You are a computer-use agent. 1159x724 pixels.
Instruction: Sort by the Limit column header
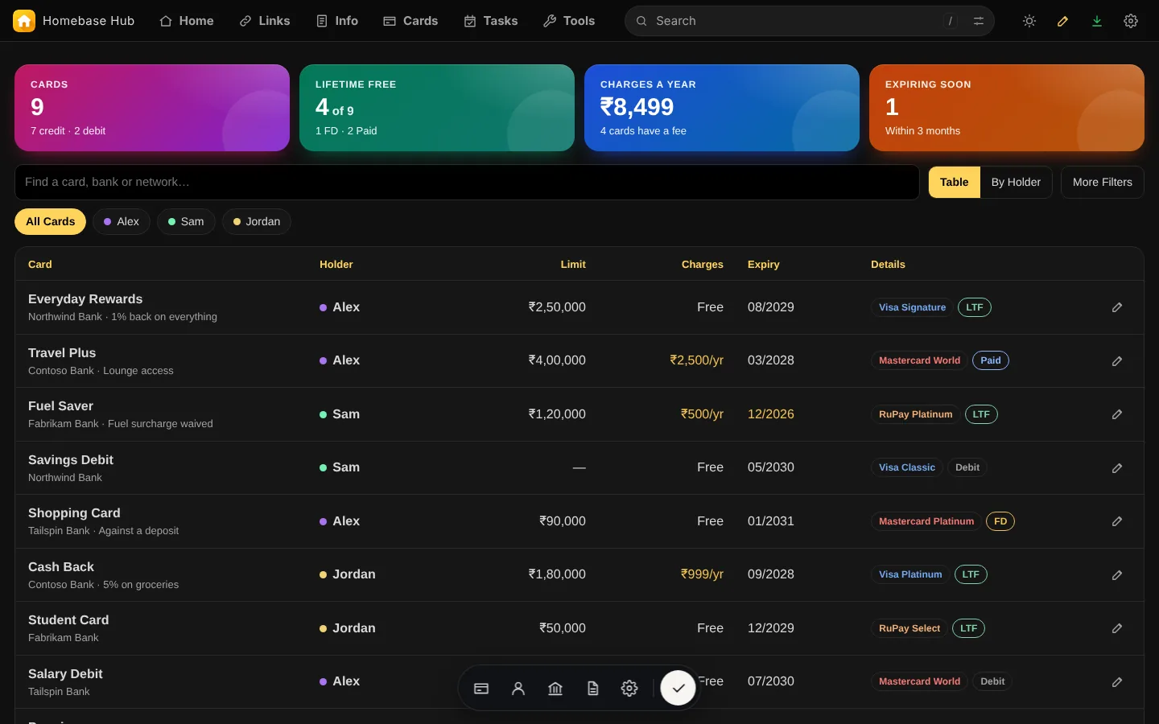573,265
